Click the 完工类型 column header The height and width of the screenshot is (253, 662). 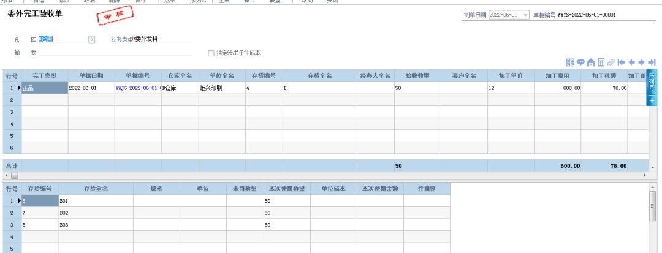tap(44, 76)
